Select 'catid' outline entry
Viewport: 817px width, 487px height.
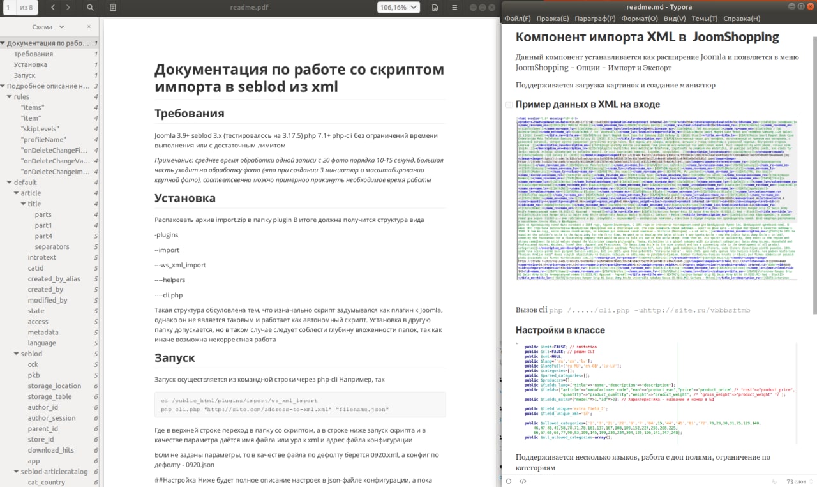click(x=36, y=268)
